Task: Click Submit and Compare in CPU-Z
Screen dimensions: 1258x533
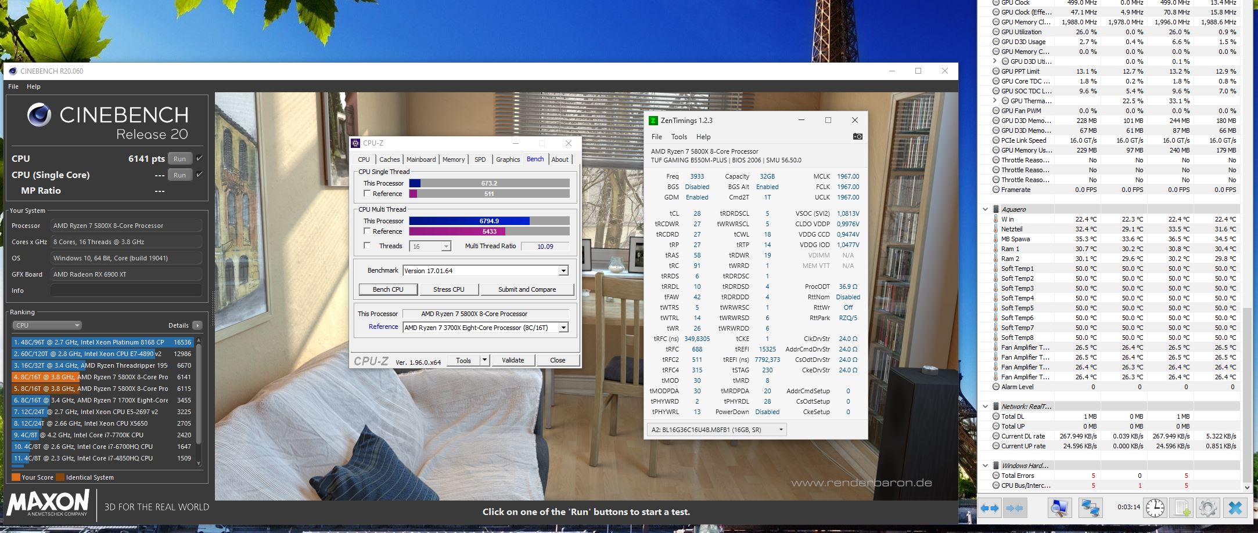Action: (x=527, y=289)
